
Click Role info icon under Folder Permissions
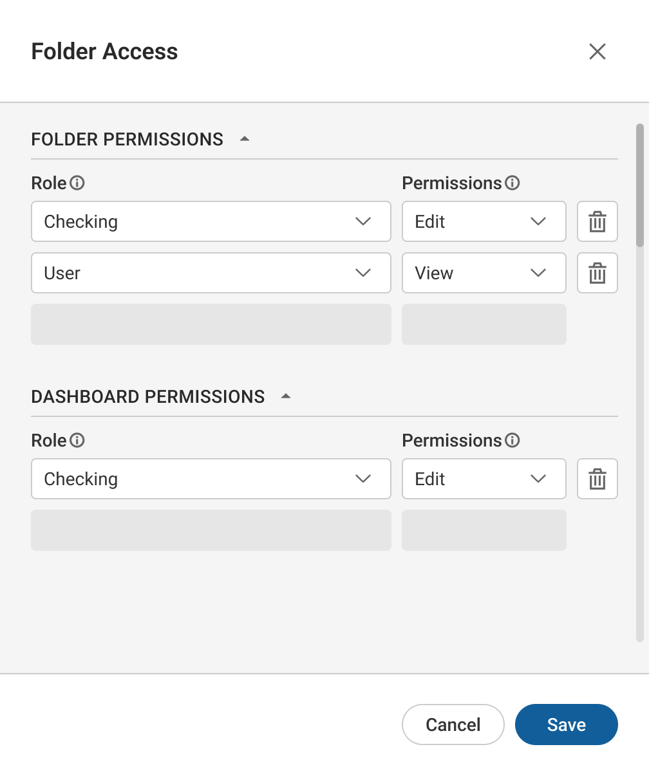77,183
